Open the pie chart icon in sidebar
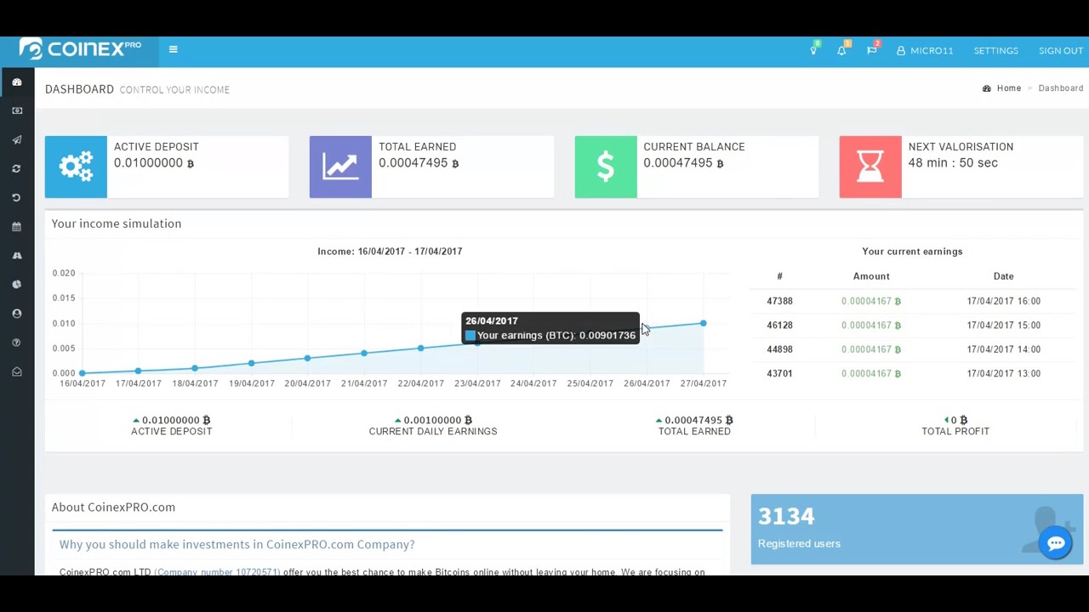This screenshot has height=612, width=1089. (16, 284)
